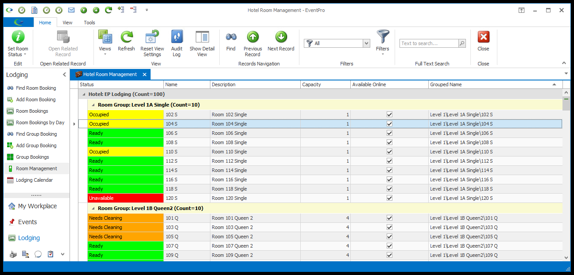Click the red Close ribbon button

[x=483, y=41]
